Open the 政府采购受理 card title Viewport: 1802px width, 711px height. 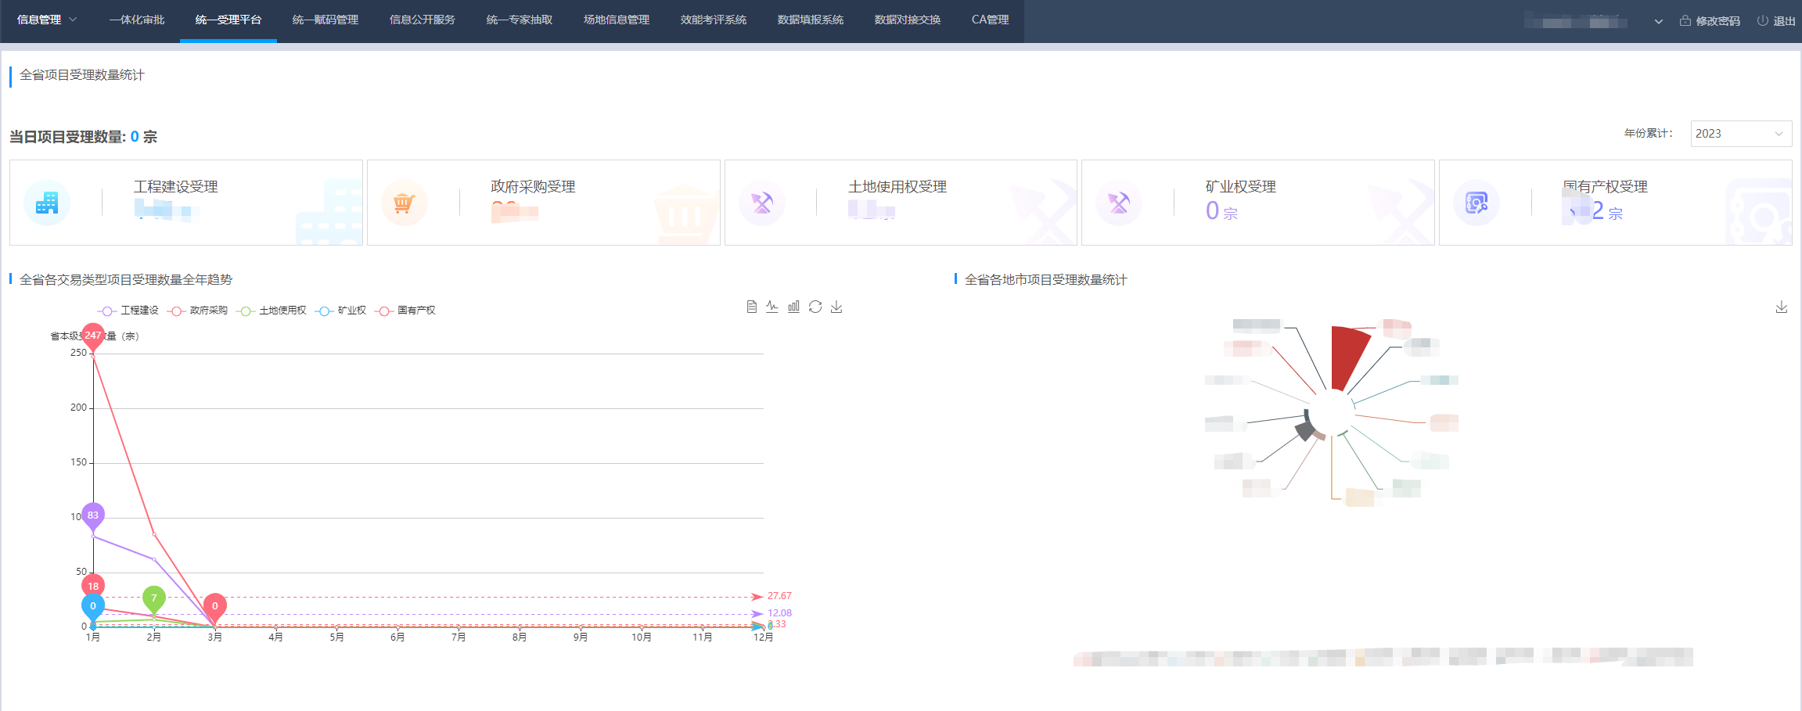coord(533,187)
